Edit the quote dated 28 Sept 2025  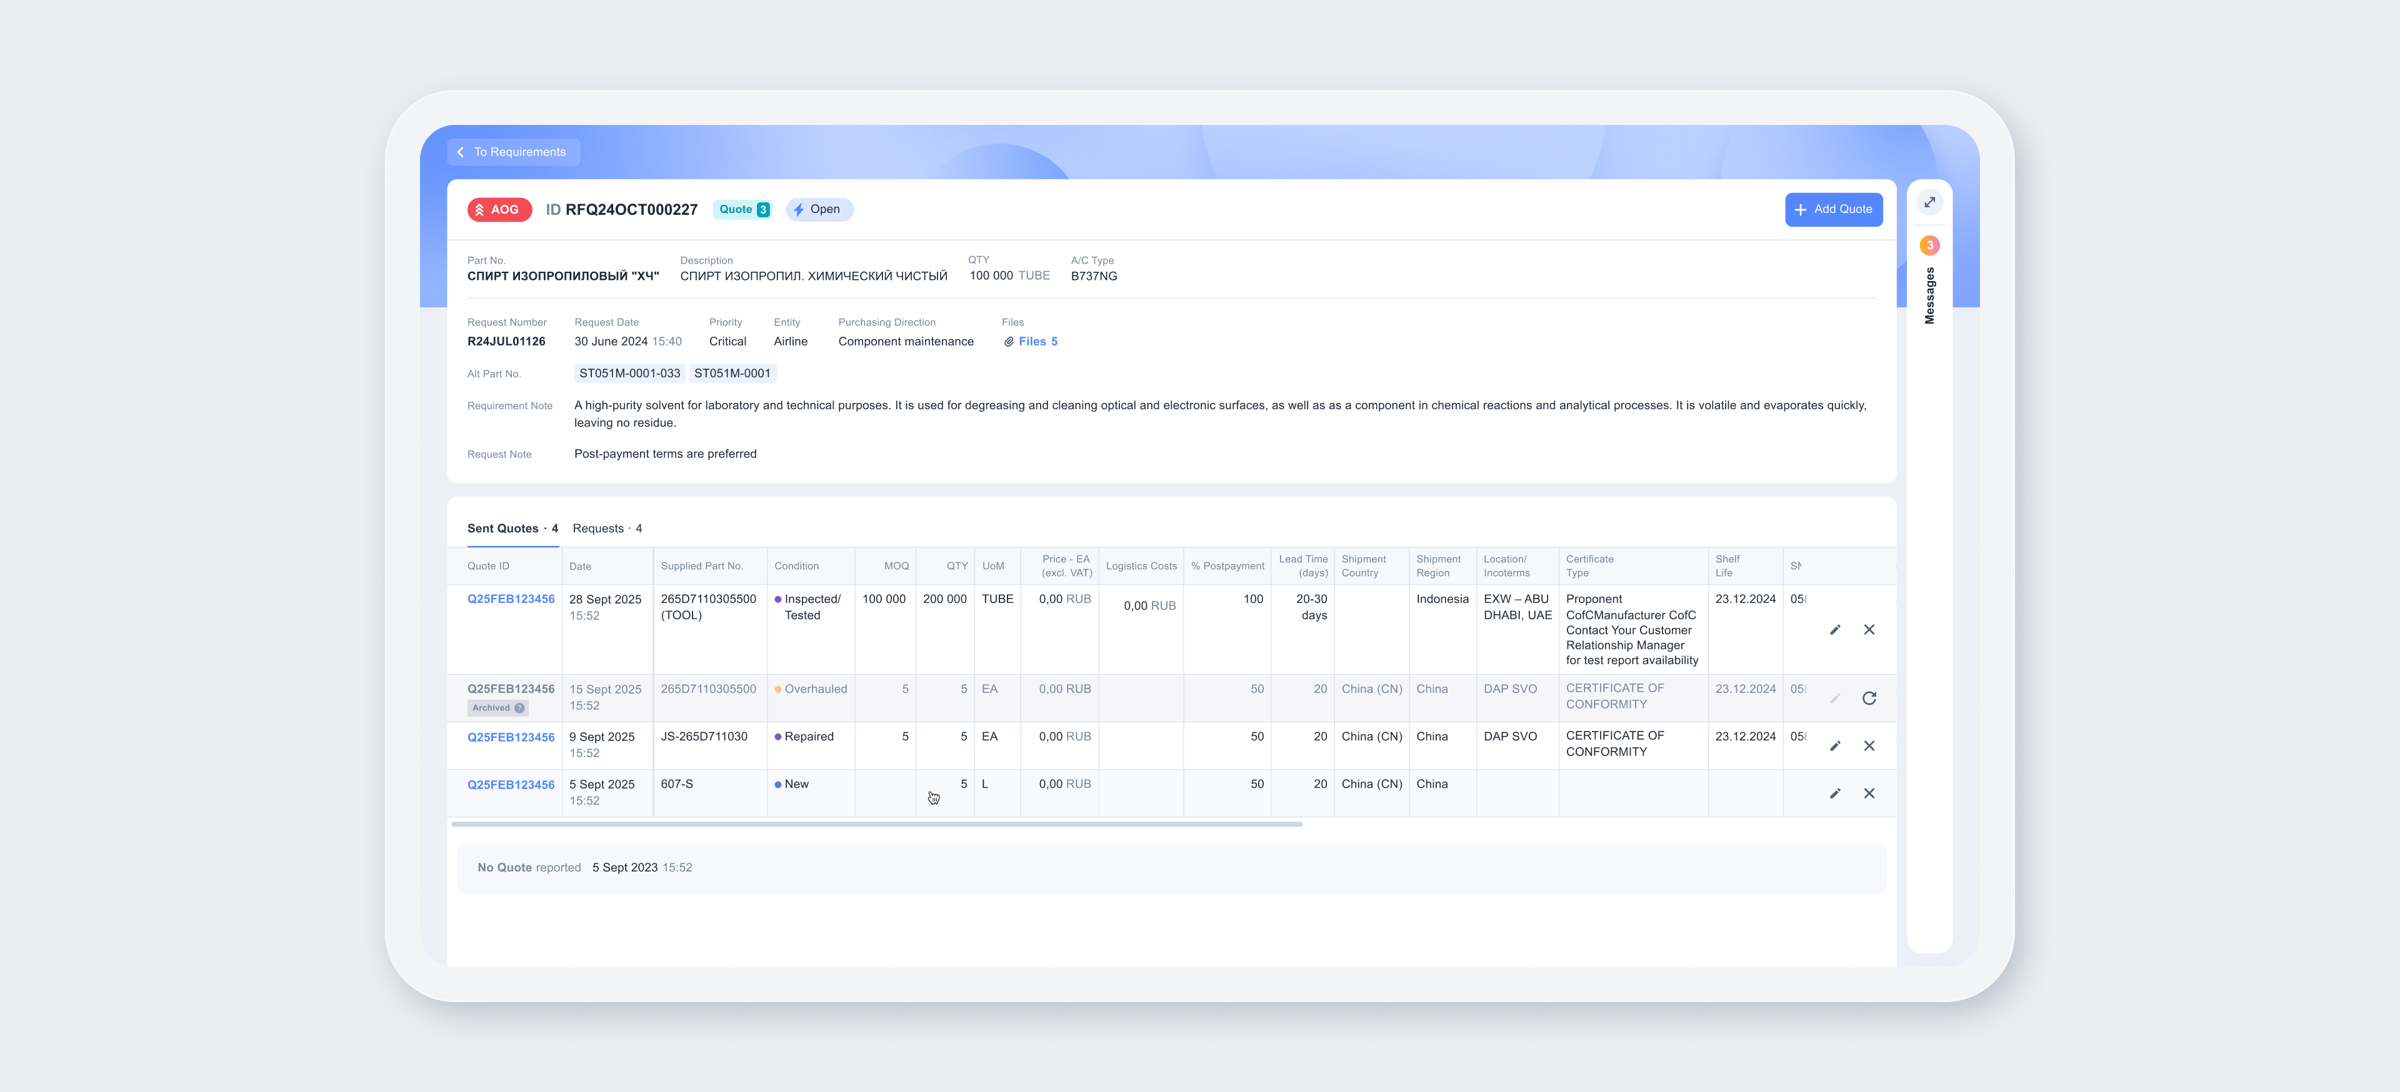click(x=1834, y=630)
